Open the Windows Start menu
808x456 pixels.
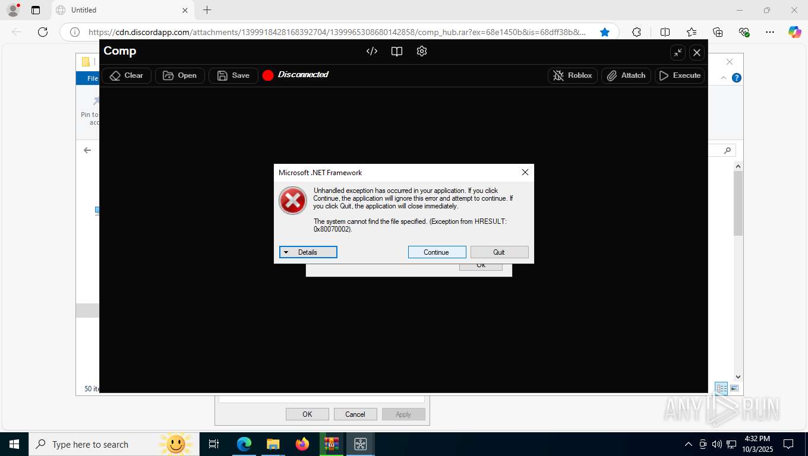click(x=14, y=444)
